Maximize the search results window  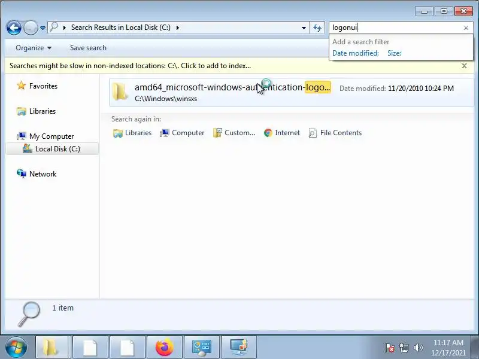[x=444, y=11]
